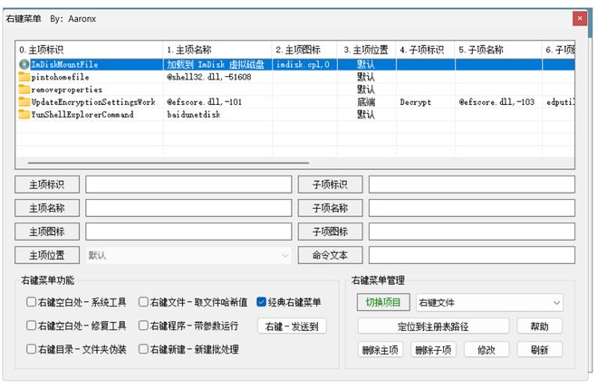Click the list's horizontal scrollbar
The width and height of the screenshot is (598, 388).
tap(169, 163)
